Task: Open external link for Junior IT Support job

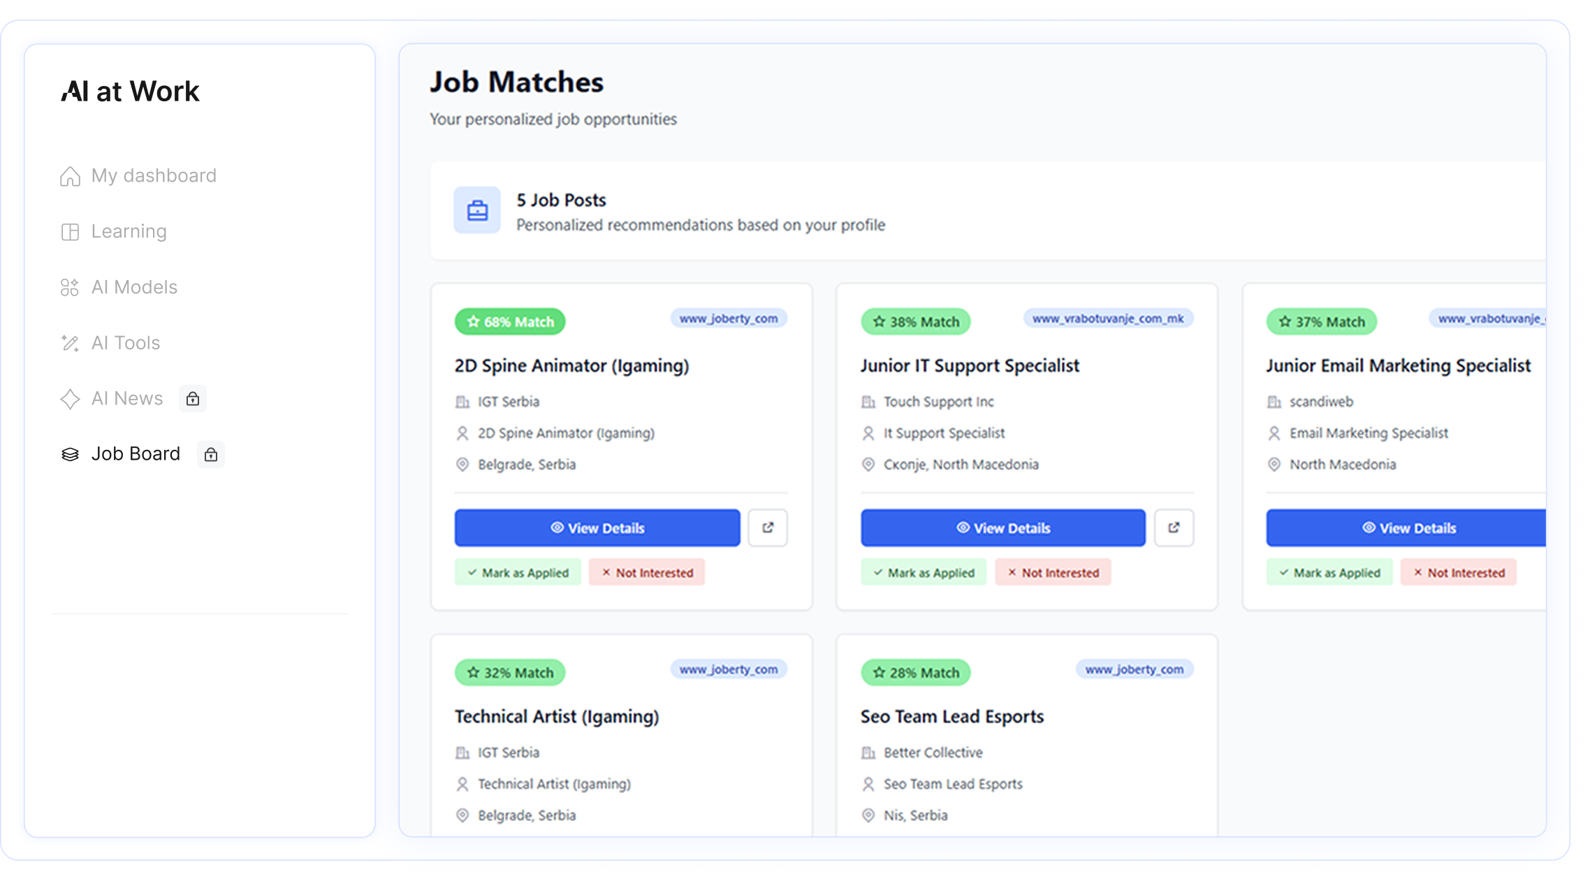Action: pyautogui.click(x=1173, y=527)
